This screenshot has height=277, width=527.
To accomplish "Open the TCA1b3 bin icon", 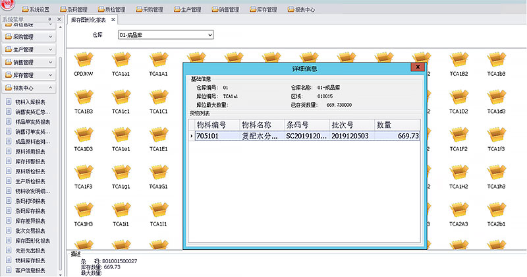I will click(496, 61).
